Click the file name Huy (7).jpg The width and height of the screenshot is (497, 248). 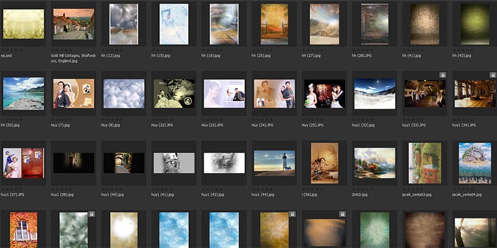(x=60, y=125)
